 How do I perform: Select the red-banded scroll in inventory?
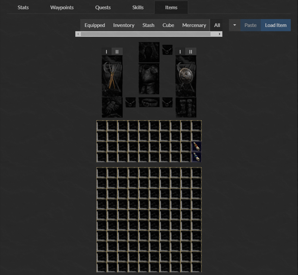[x=196, y=147]
